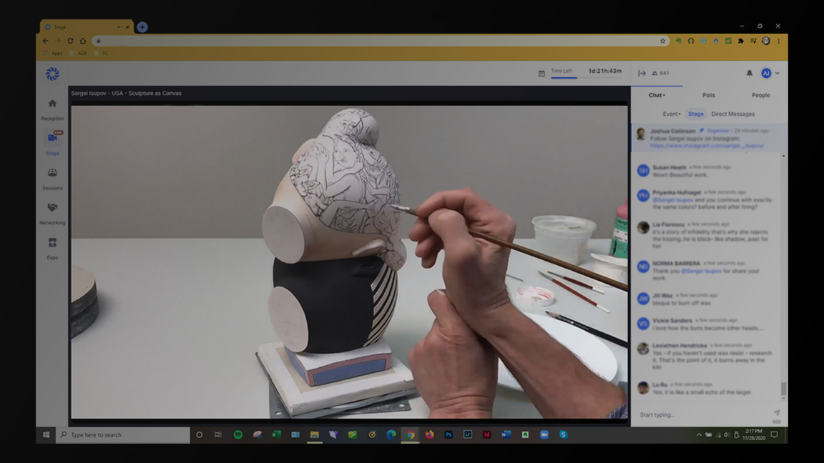This screenshot has height=463, width=824.
Task: Click Lu Ru's name in the chat
Action: pyautogui.click(x=659, y=384)
